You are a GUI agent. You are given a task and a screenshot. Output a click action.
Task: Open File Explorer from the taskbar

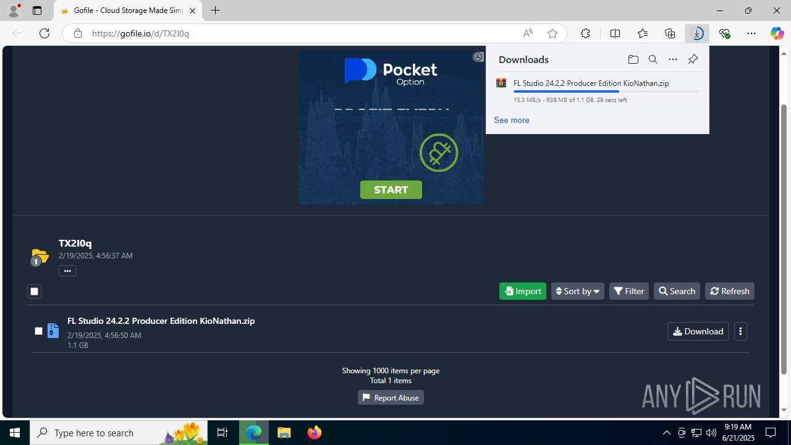coord(284,433)
